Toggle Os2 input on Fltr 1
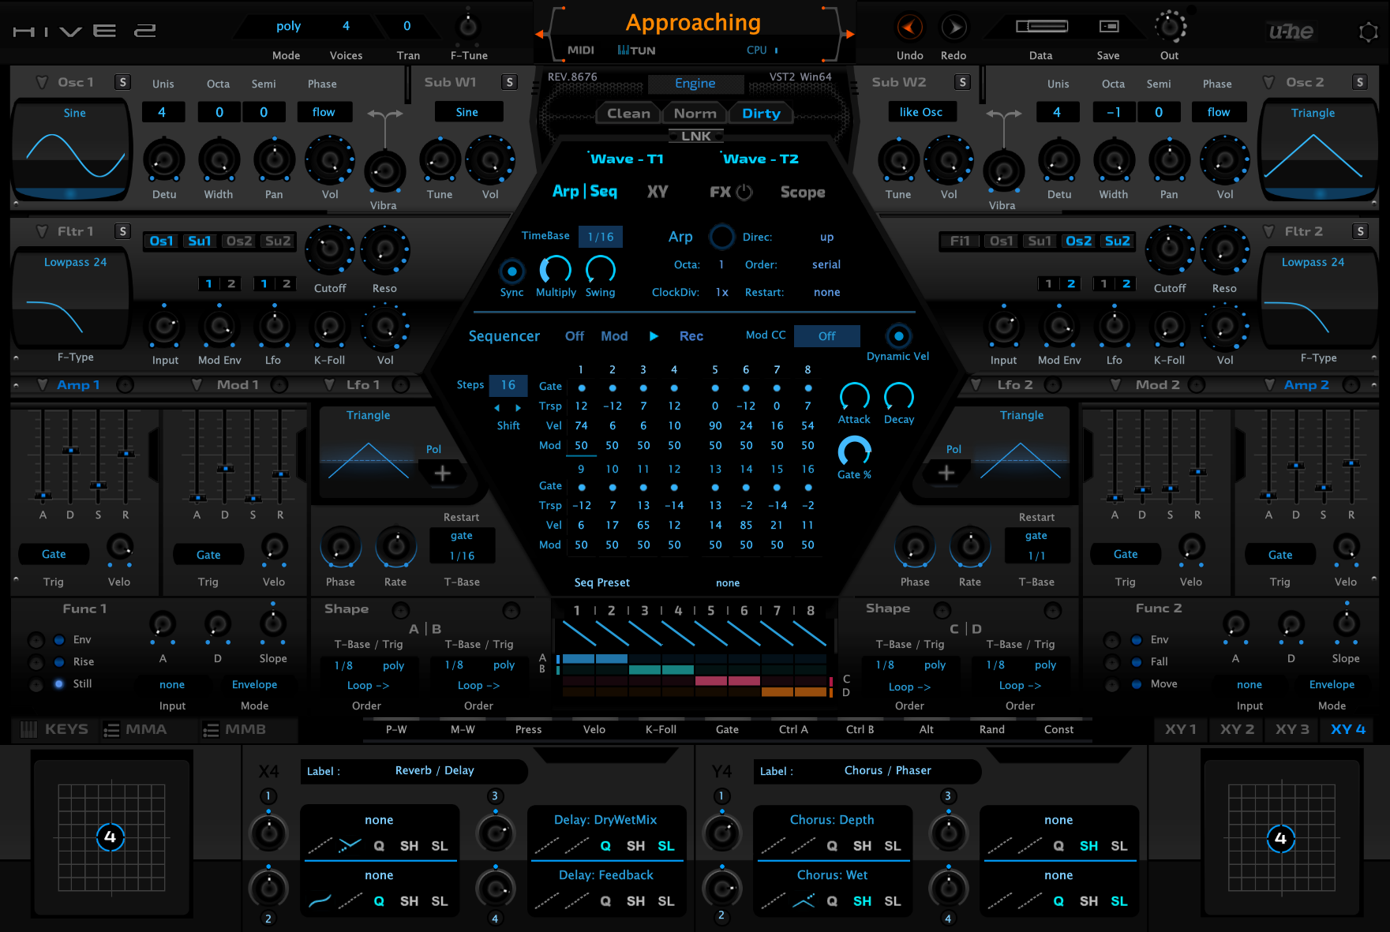The image size is (1390, 932). point(238,241)
